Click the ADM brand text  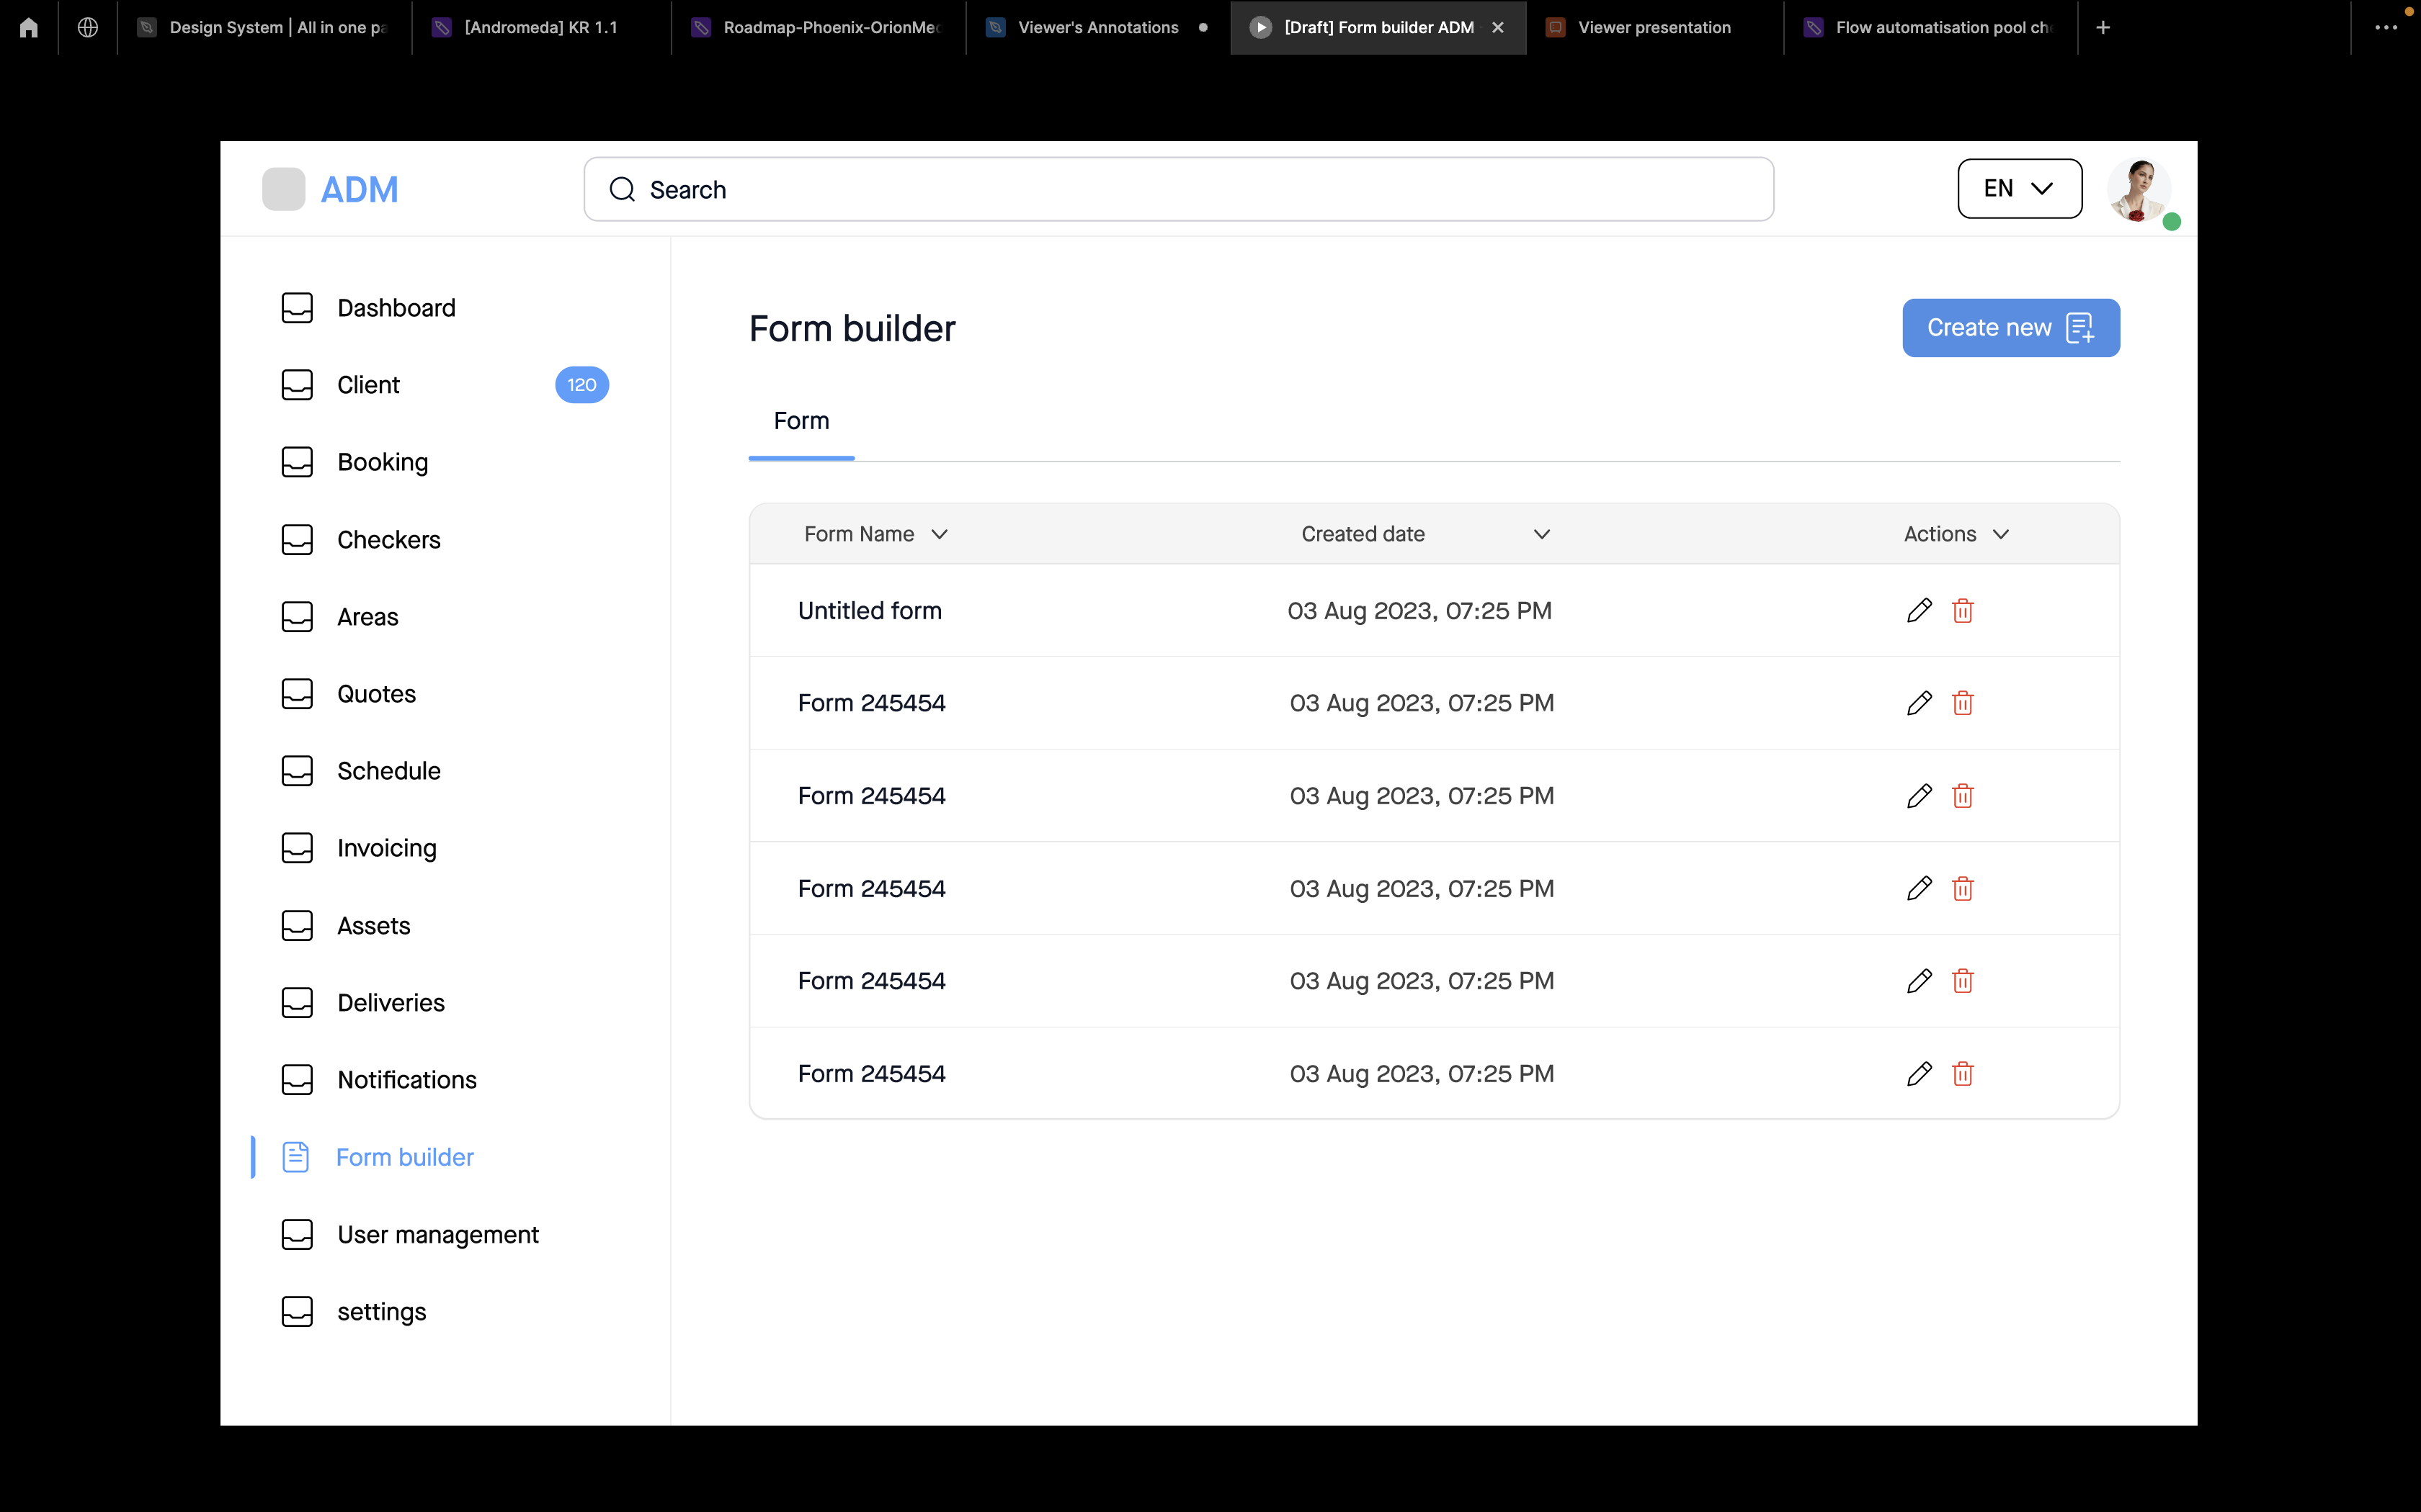click(359, 189)
